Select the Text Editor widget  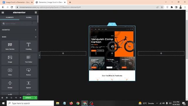coord(28,59)
